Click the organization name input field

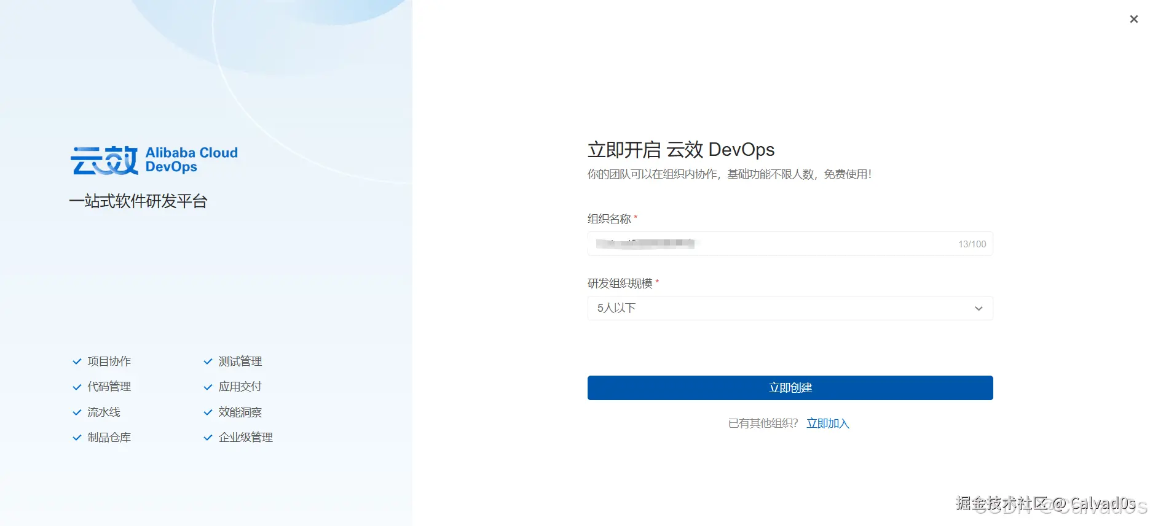pos(790,244)
